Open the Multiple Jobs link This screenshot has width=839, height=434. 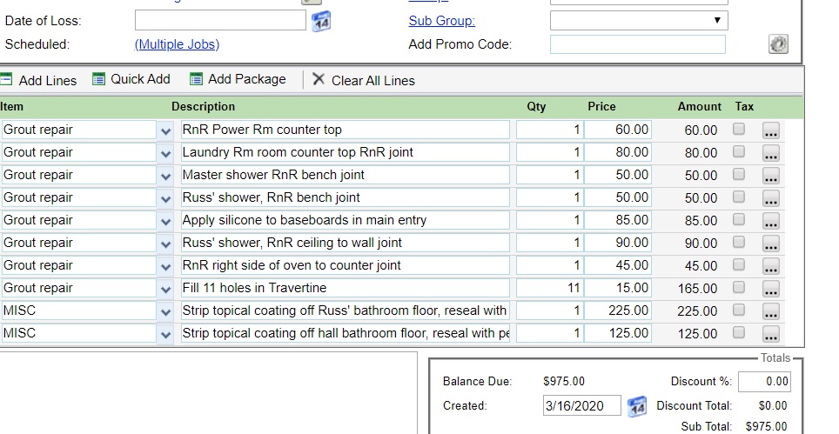click(177, 44)
